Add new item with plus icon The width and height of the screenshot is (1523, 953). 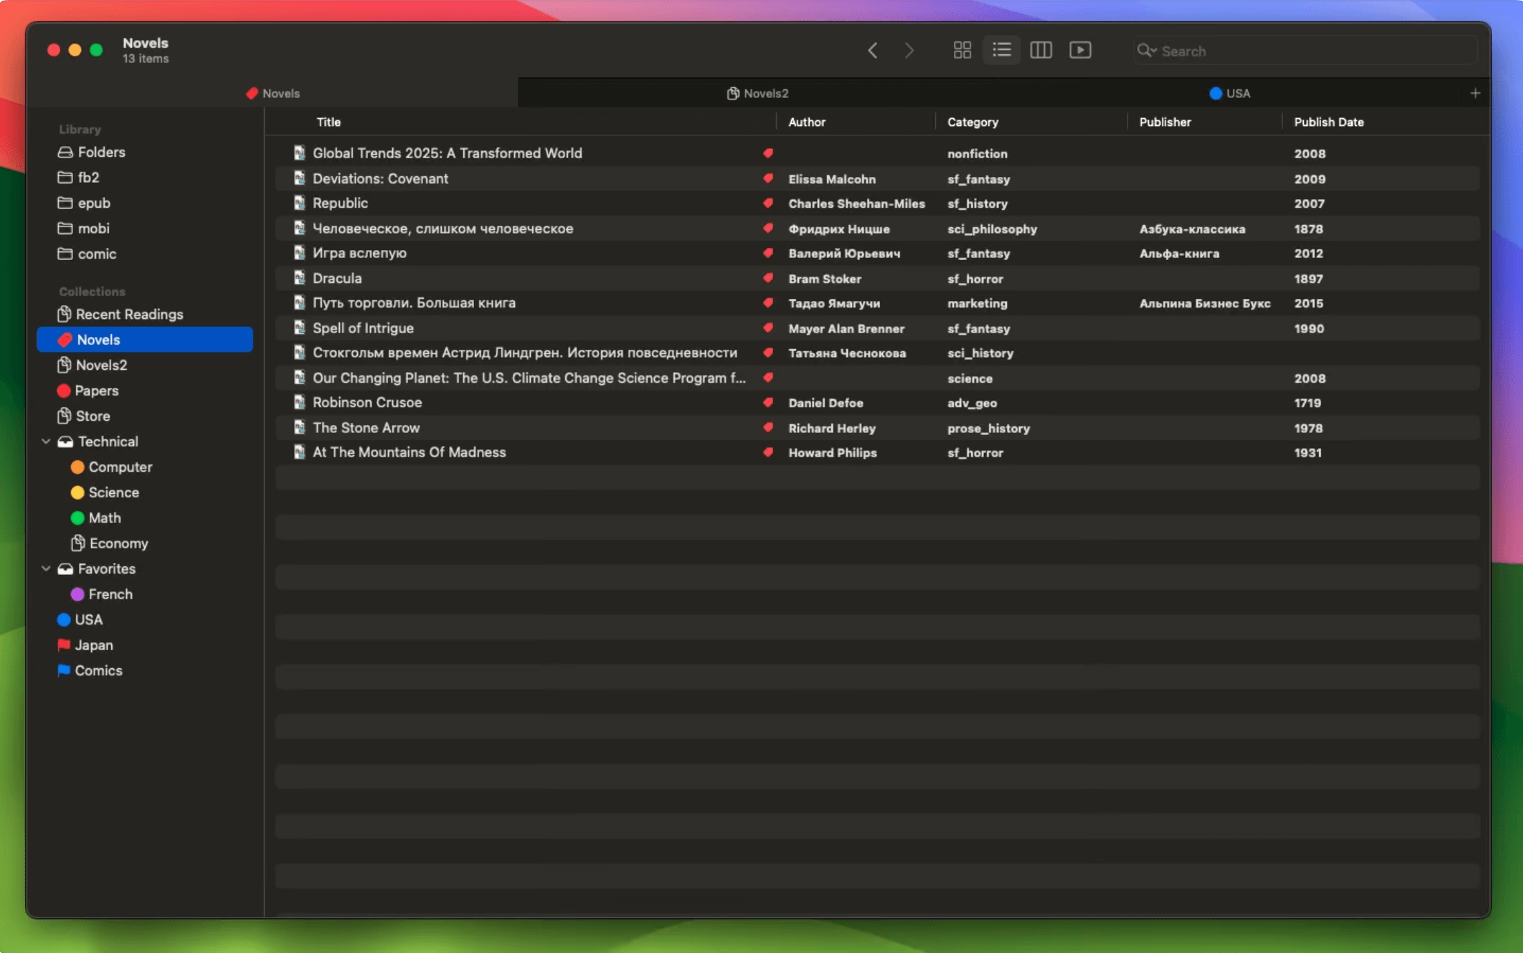1475,92
